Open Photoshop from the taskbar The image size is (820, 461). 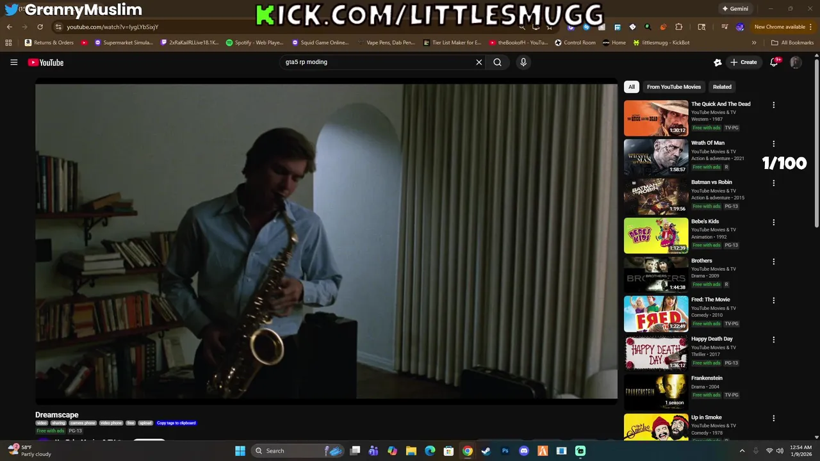click(x=505, y=451)
